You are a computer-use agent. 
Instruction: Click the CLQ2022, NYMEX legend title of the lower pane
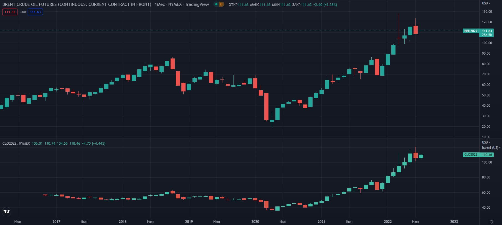[x=16, y=144]
